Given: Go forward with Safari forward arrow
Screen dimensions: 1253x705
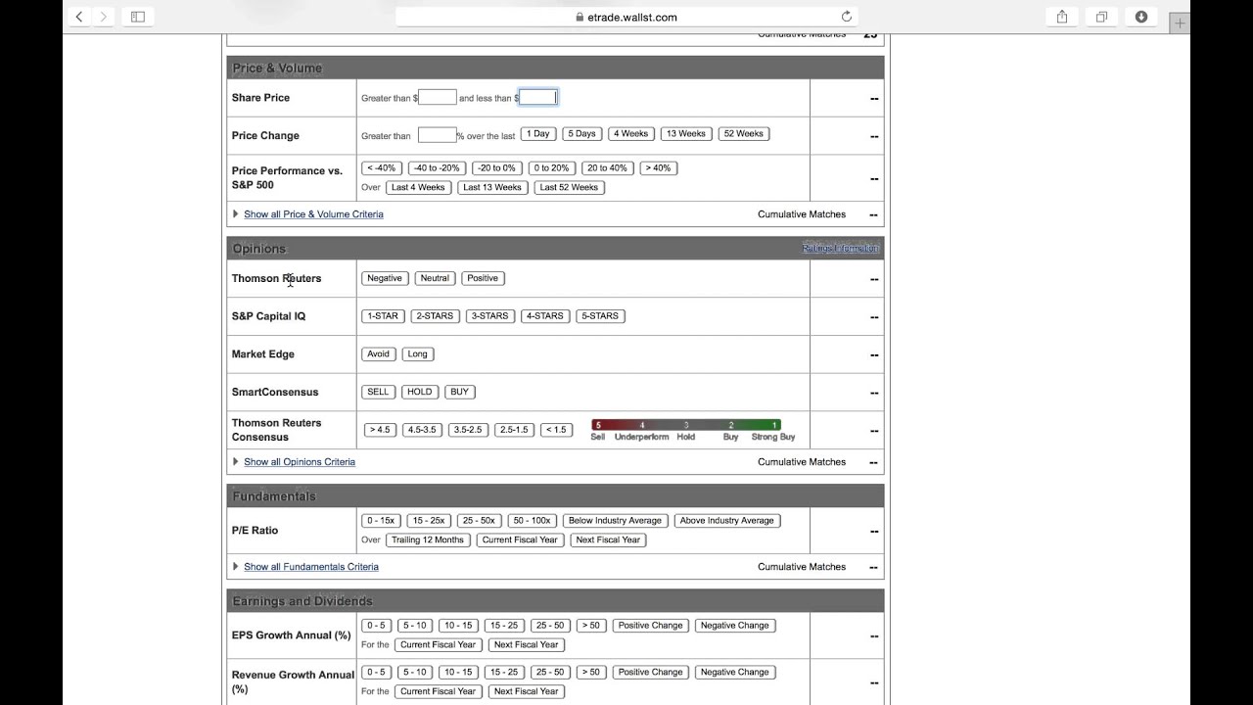Looking at the screenshot, I should 104,17.
